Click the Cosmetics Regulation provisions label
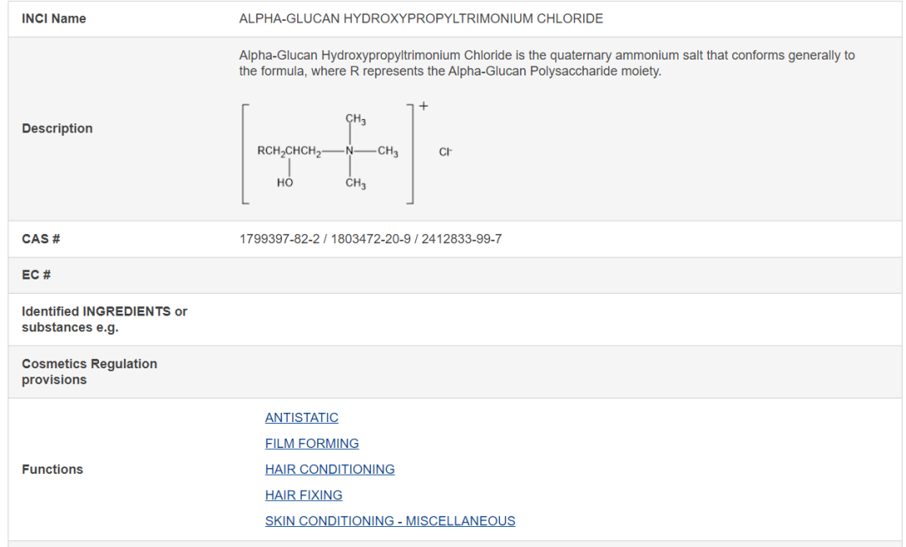 [x=90, y=372]
